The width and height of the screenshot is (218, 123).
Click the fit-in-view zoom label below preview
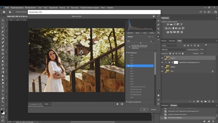coord(35,104)
